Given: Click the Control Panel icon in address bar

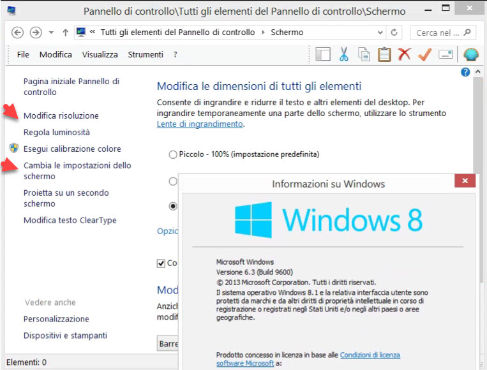Looking at the screenshot, I should (81, 32).
